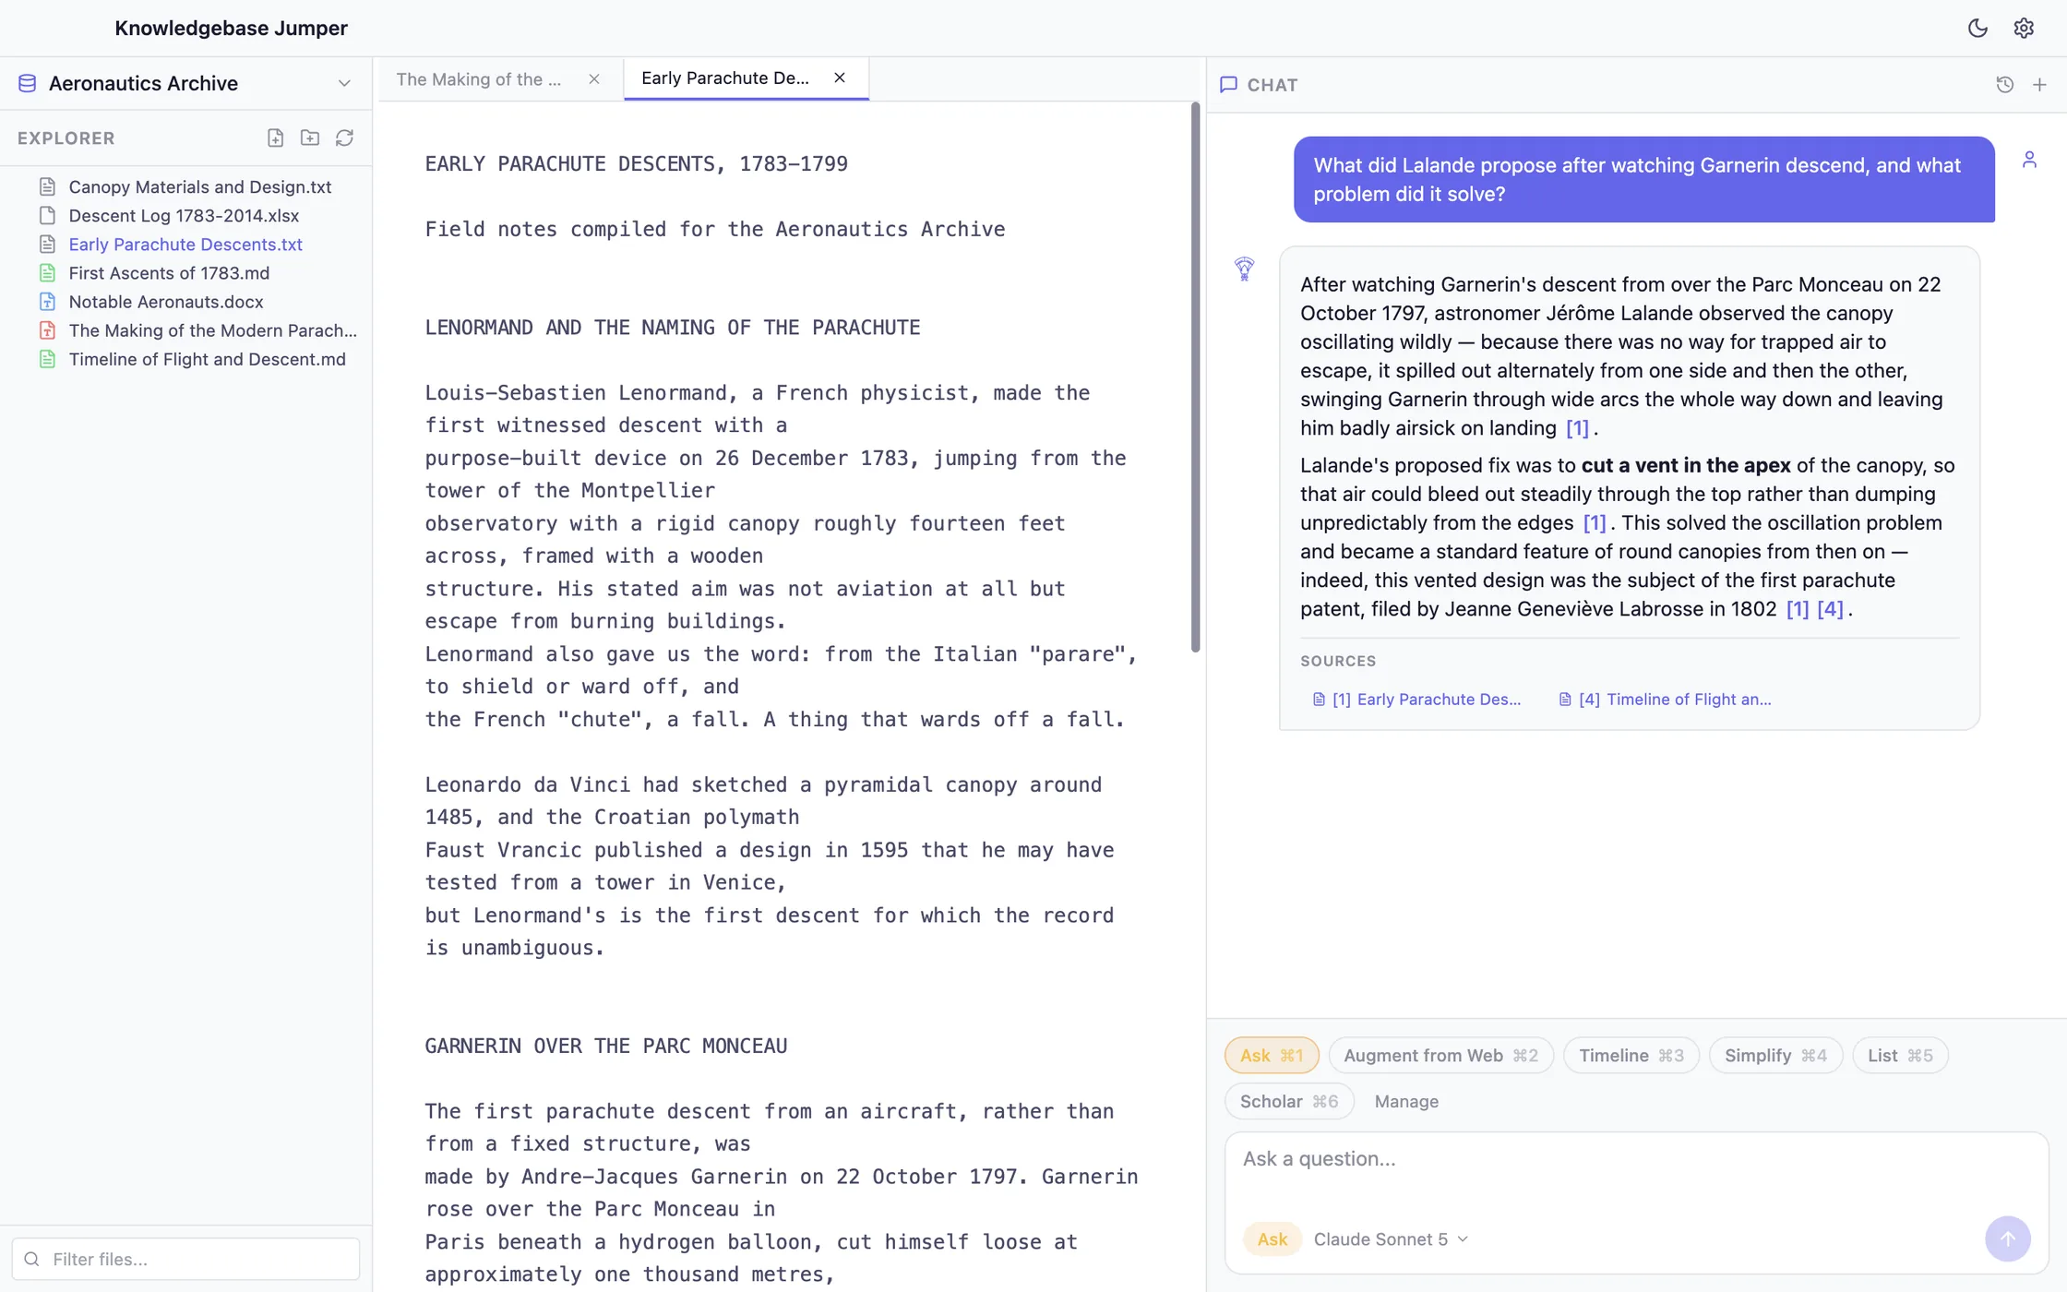2067x1292 pixels.
Task: Click citation [1] after 'from the edges'
Action: (1595, 522)
